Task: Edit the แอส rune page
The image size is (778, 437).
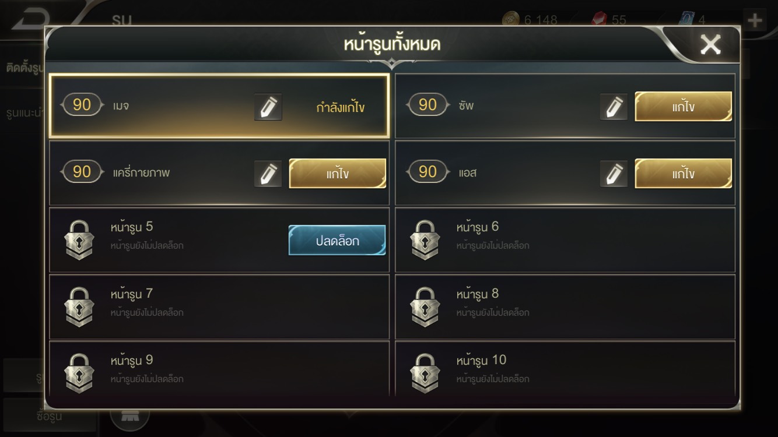Action: click(x=683, y=174)
